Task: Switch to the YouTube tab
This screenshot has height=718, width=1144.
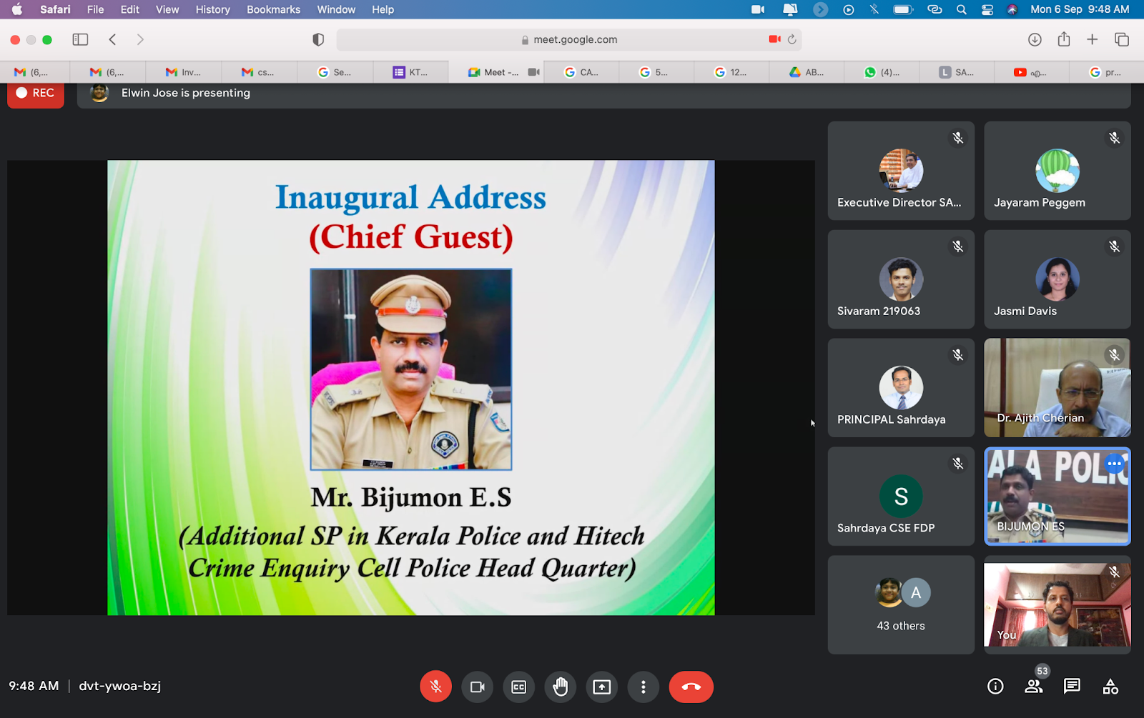Action: (1032, 72)
